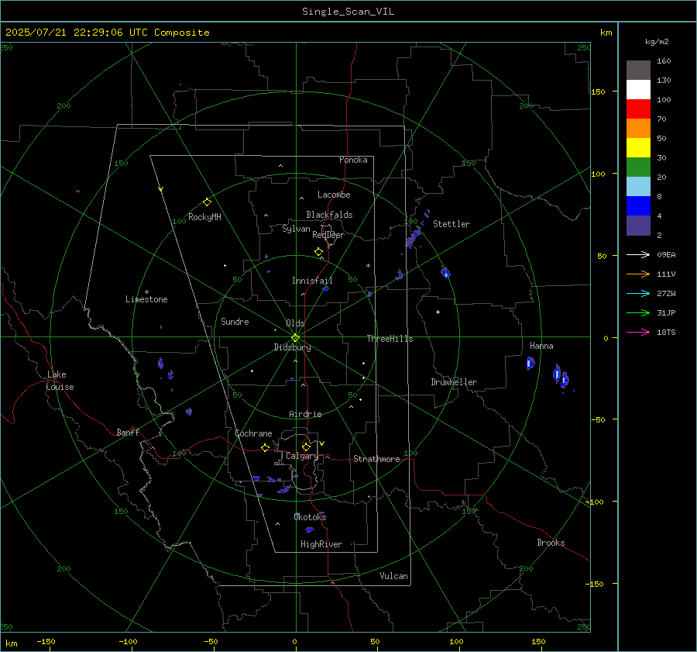Viewport: 697px width, 652px height.
Task: Click the Calgary label
Action: click(302, 456)
